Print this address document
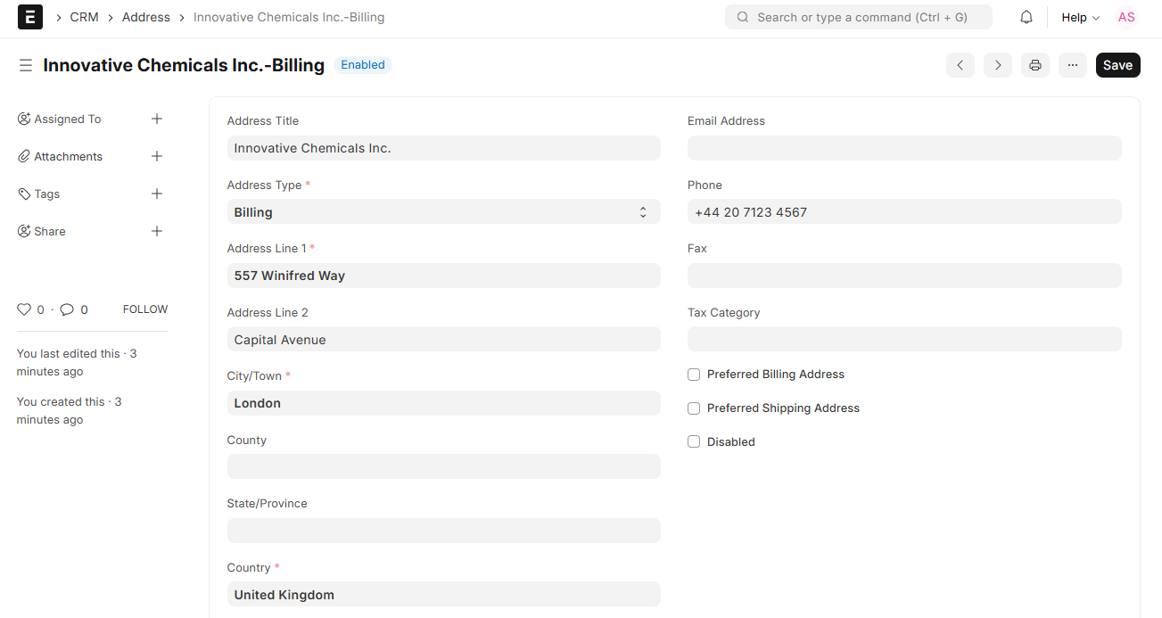This screenshot has width=1162, height=618. click(1035, 65)
